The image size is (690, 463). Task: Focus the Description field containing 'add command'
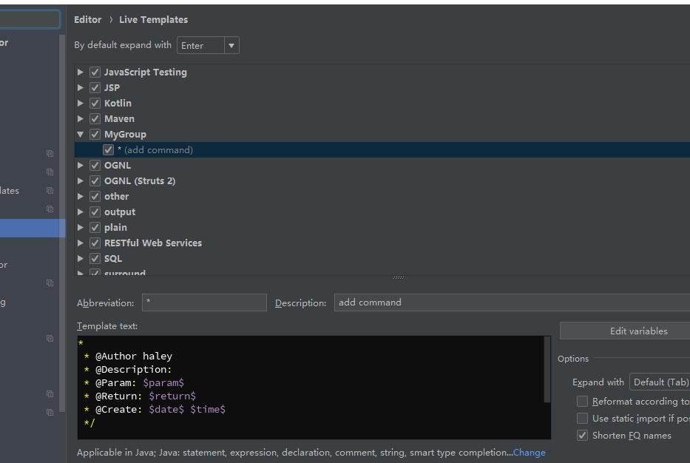513,303
